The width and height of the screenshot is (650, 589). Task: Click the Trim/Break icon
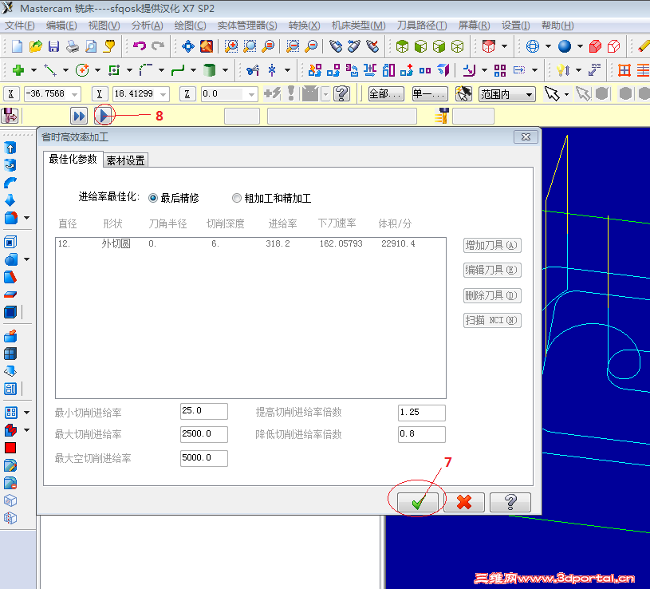point(253,70)
